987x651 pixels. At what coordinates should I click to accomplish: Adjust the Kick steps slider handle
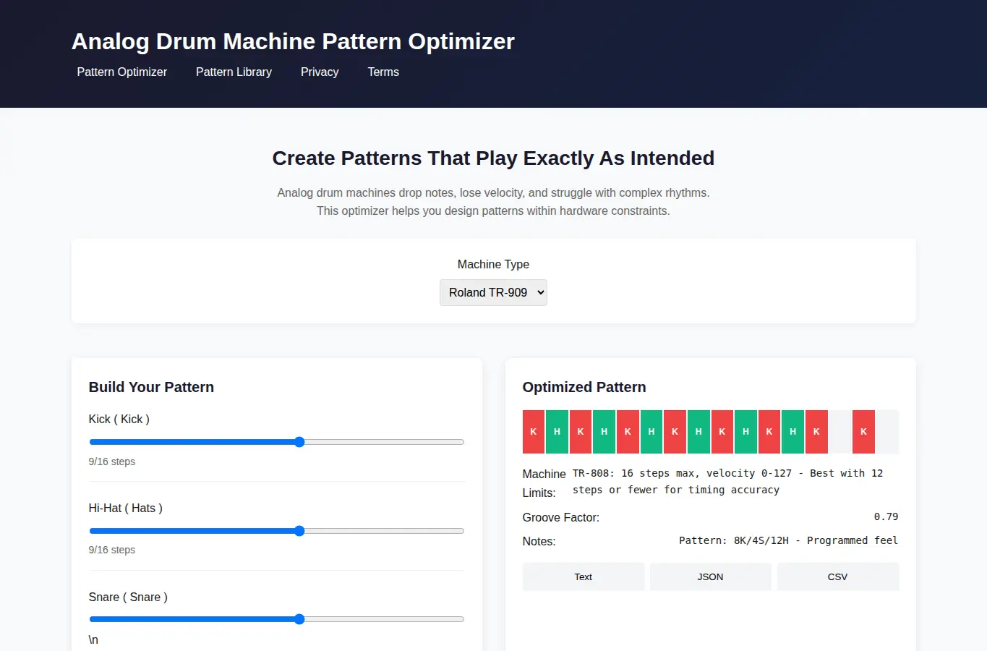(x=299, y=442)
